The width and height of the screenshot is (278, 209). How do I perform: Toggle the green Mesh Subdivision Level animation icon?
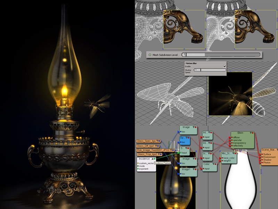click(x=150, y=55)
